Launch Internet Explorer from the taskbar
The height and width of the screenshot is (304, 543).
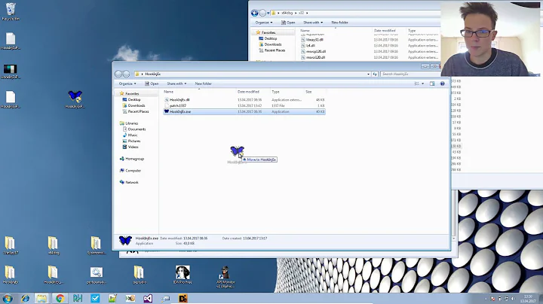[25, 299]
